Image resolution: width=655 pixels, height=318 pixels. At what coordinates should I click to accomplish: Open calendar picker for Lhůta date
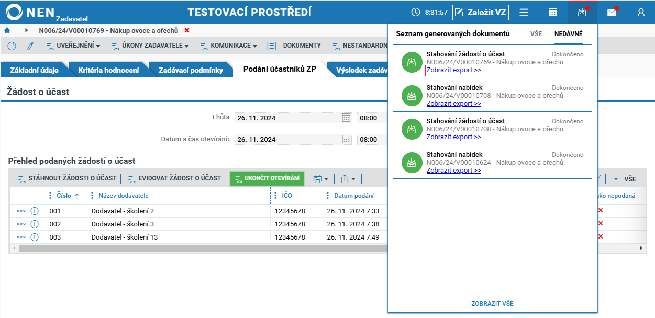[346, 118]
